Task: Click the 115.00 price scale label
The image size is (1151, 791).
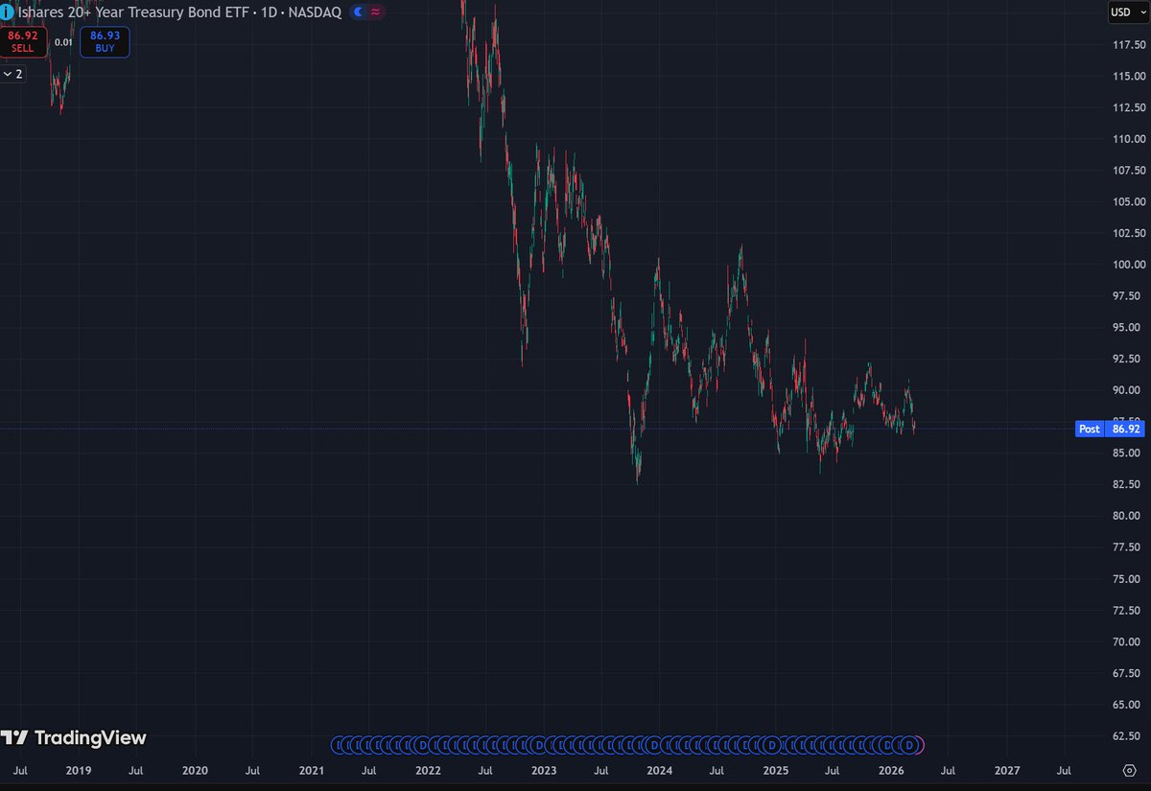Action: 1128,76
